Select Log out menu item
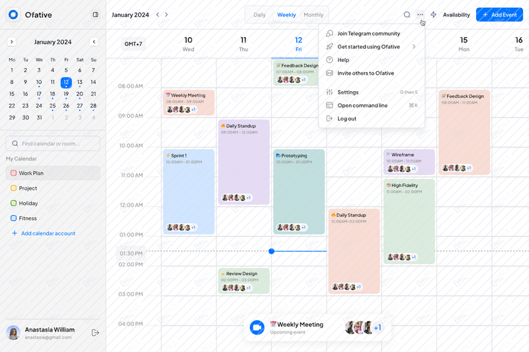 [x=372, y=119]
